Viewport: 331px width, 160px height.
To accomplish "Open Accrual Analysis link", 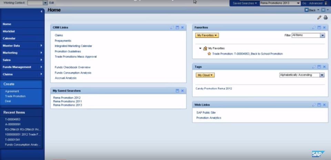I will 66,78.
